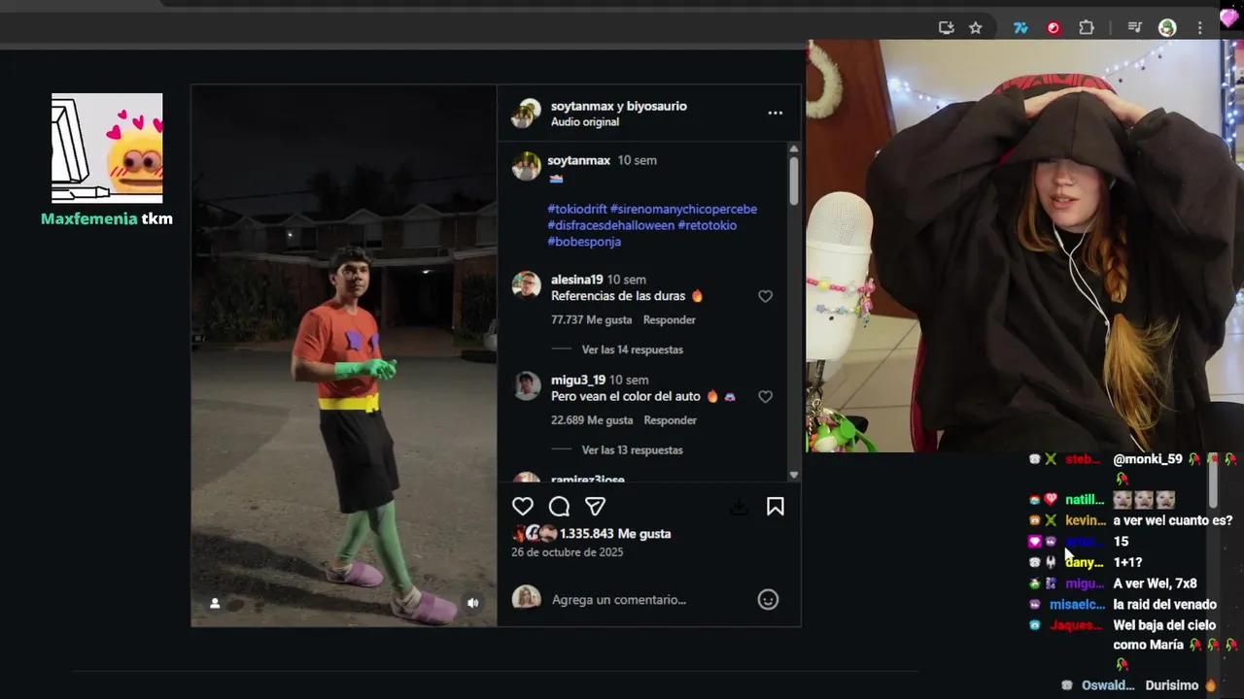Reply to alesina19's comment
The width and height of the screenshot is (1244, 699).
coord(669,319)
